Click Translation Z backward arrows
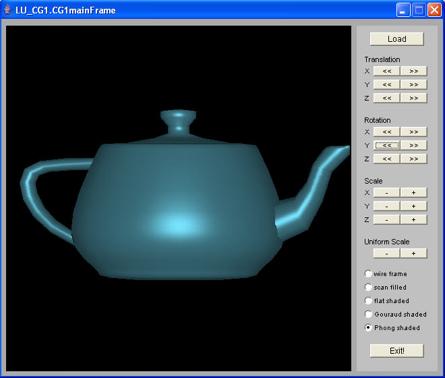Viewport: 445px width, 378px height. click(x=386, y=98)
